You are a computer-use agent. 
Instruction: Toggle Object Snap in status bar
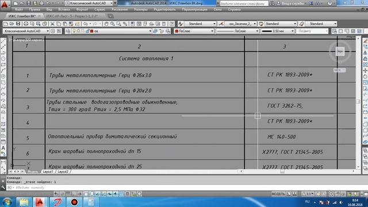[x=86, y=194]
